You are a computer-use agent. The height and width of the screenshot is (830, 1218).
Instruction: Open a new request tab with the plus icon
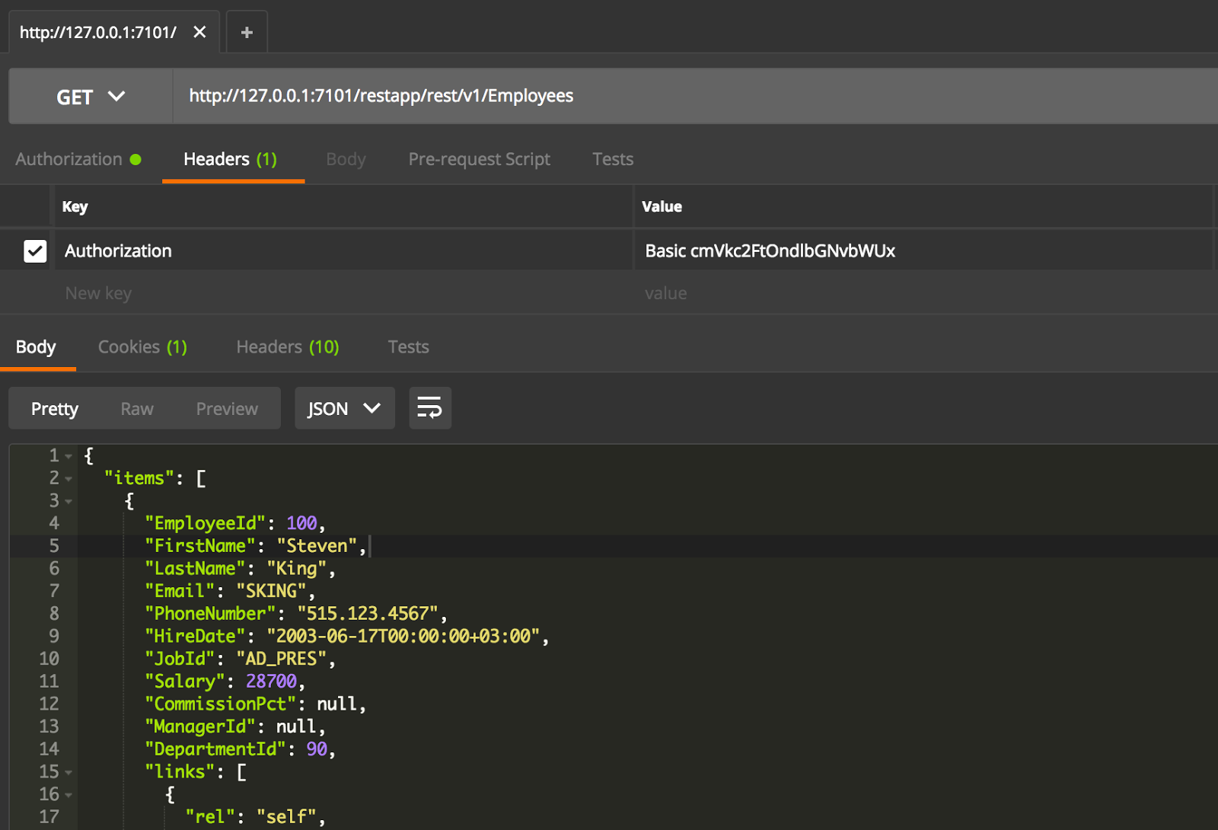click(246, 31)
